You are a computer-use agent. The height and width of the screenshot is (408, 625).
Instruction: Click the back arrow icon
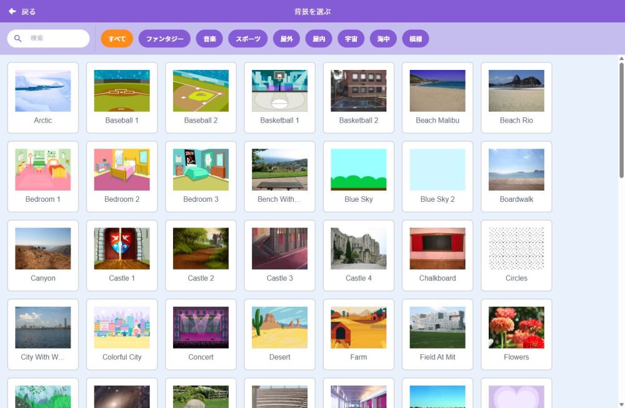[12, 11]
